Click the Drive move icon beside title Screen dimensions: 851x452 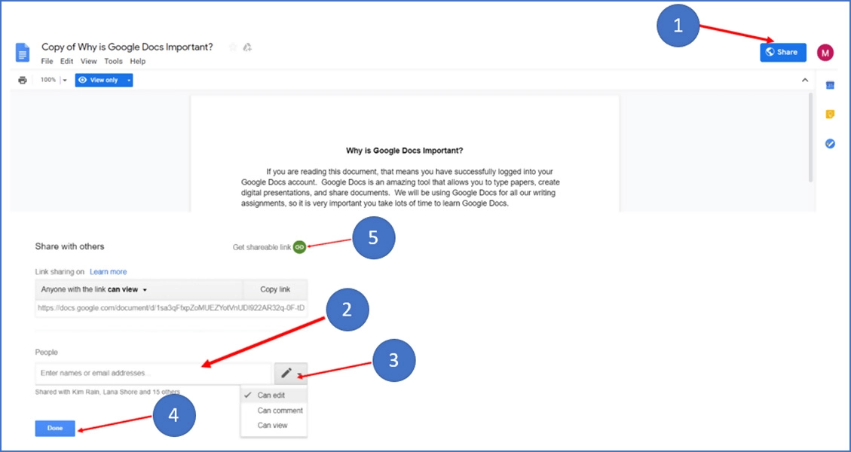pos(247,47)
